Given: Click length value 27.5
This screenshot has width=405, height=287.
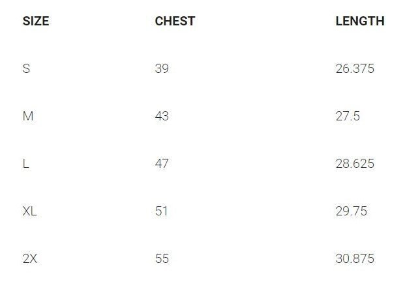Looking at the screenshot, I should 348,116.
